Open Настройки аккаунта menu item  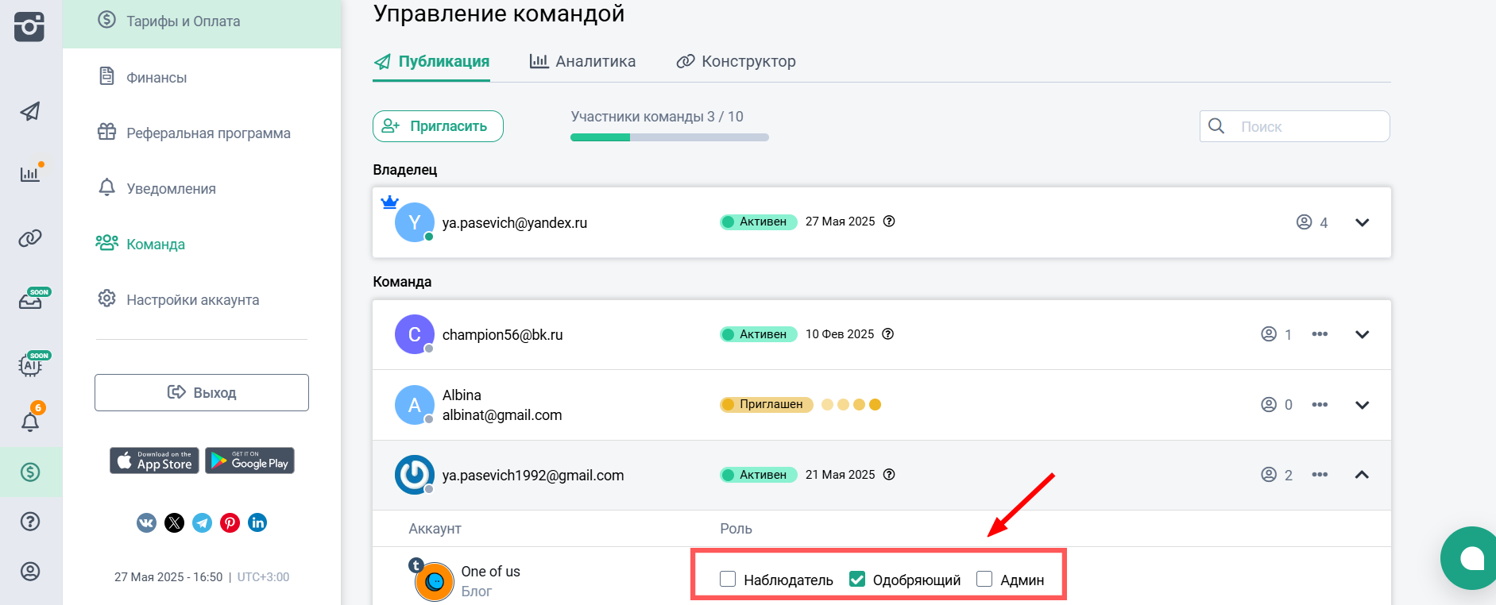[192, 300]
